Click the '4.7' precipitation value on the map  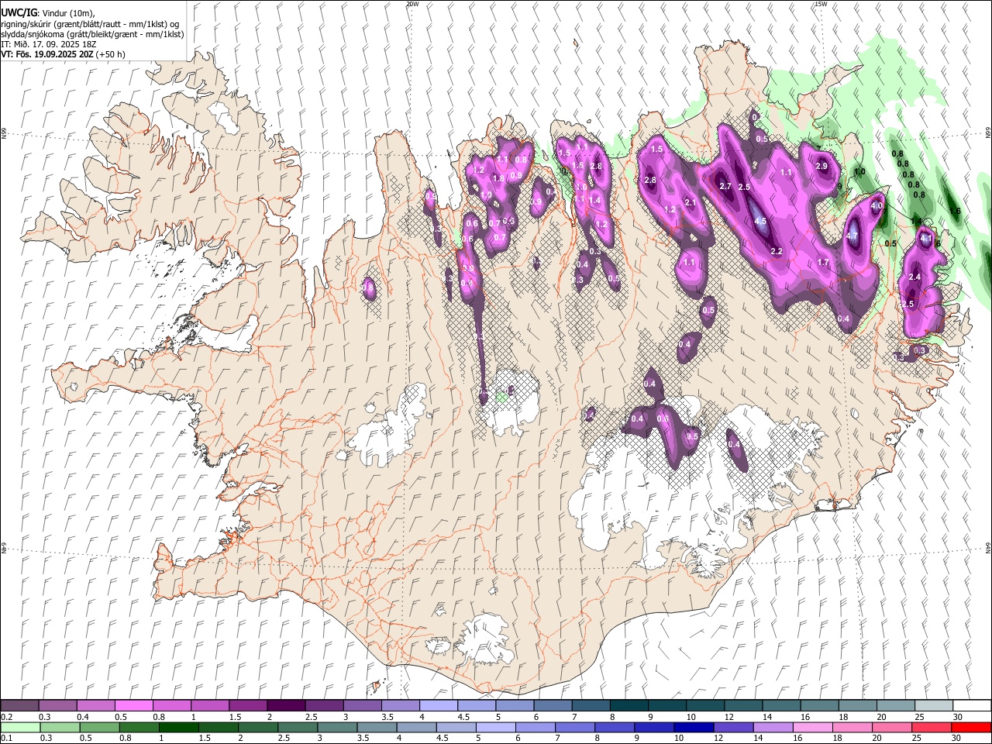pos(852,236)
